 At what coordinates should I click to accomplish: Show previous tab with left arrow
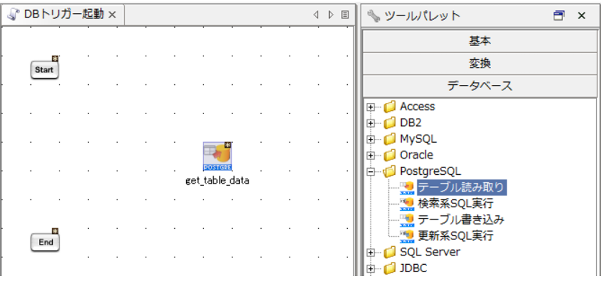(316, 15)
